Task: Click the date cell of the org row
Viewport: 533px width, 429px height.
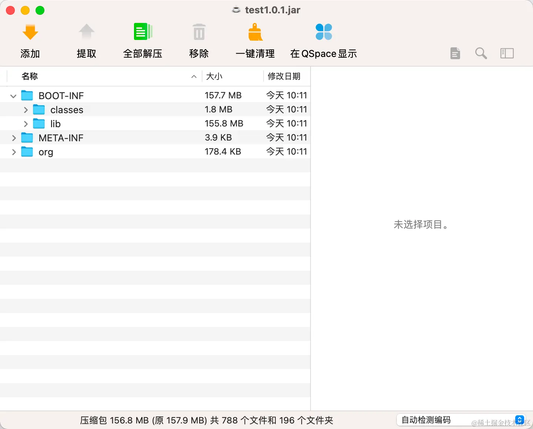Action: click(287, 152)
